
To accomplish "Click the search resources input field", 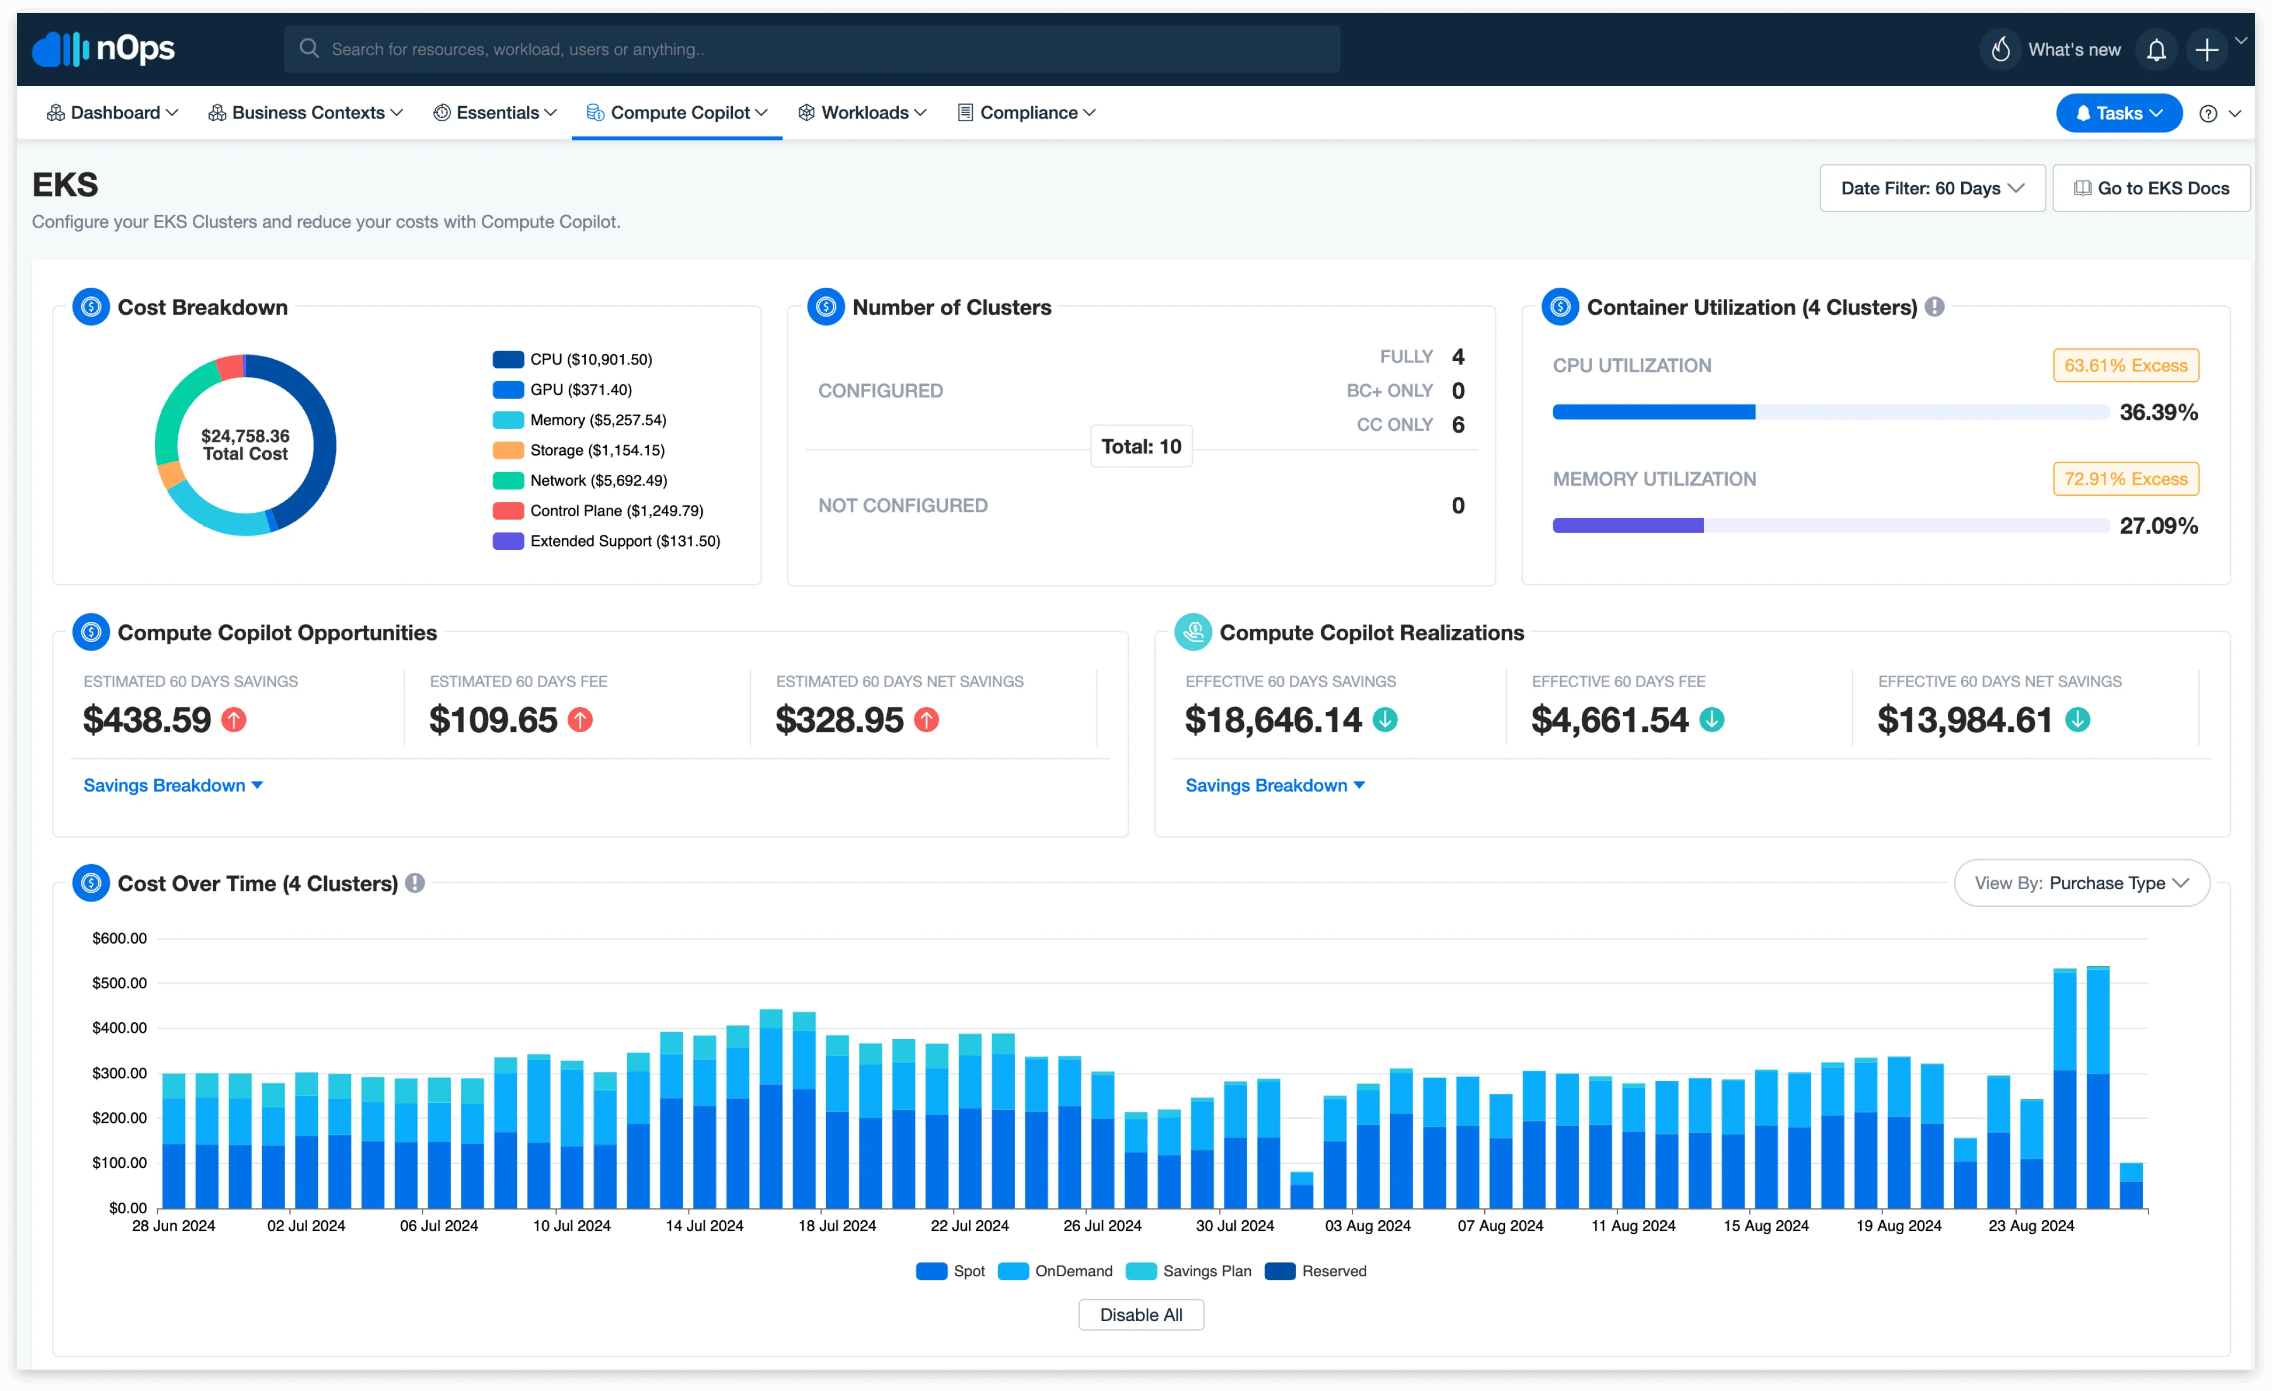I will (811, 49).
